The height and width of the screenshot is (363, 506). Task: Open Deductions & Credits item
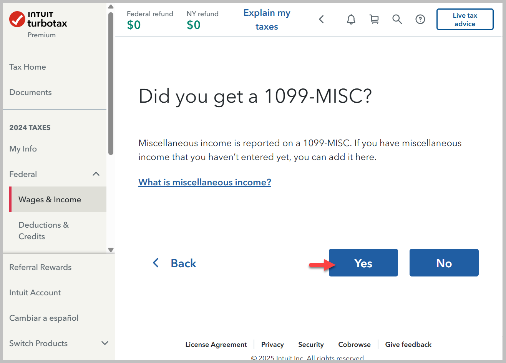pyautogui.click(x=43, y=231)
